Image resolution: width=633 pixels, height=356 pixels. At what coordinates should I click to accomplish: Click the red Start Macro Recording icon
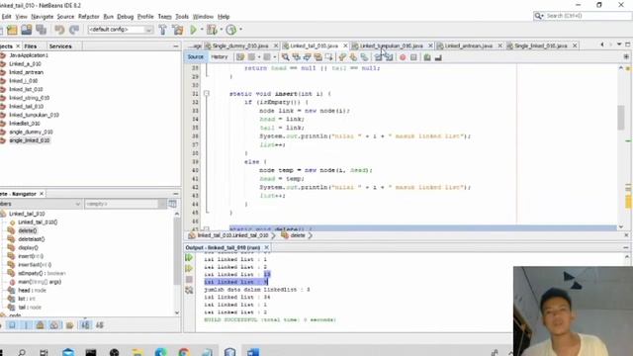[403, 57]
